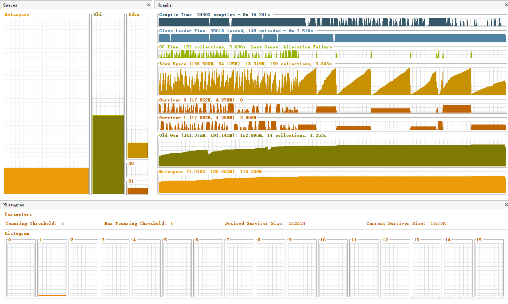Click histogram age bucket 15
This screenshot has height=304, width=508.
click(489, 269)
